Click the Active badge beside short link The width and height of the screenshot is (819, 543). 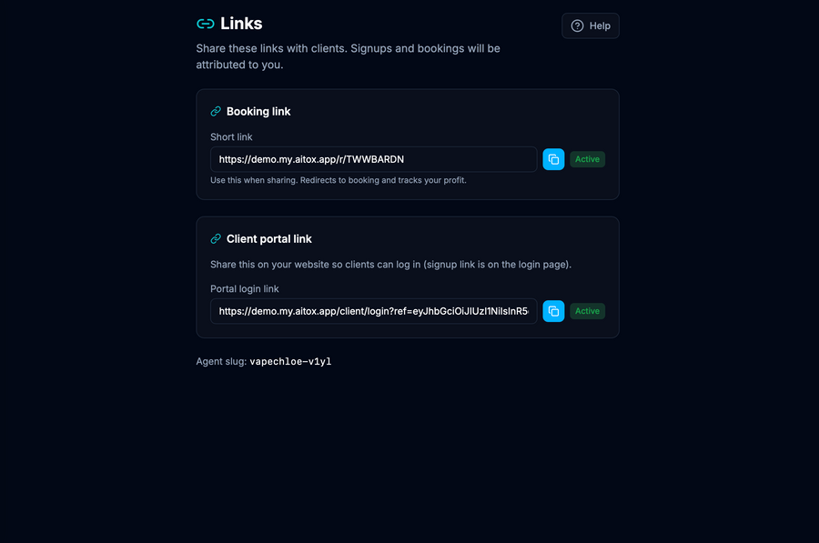pos(587,159)
